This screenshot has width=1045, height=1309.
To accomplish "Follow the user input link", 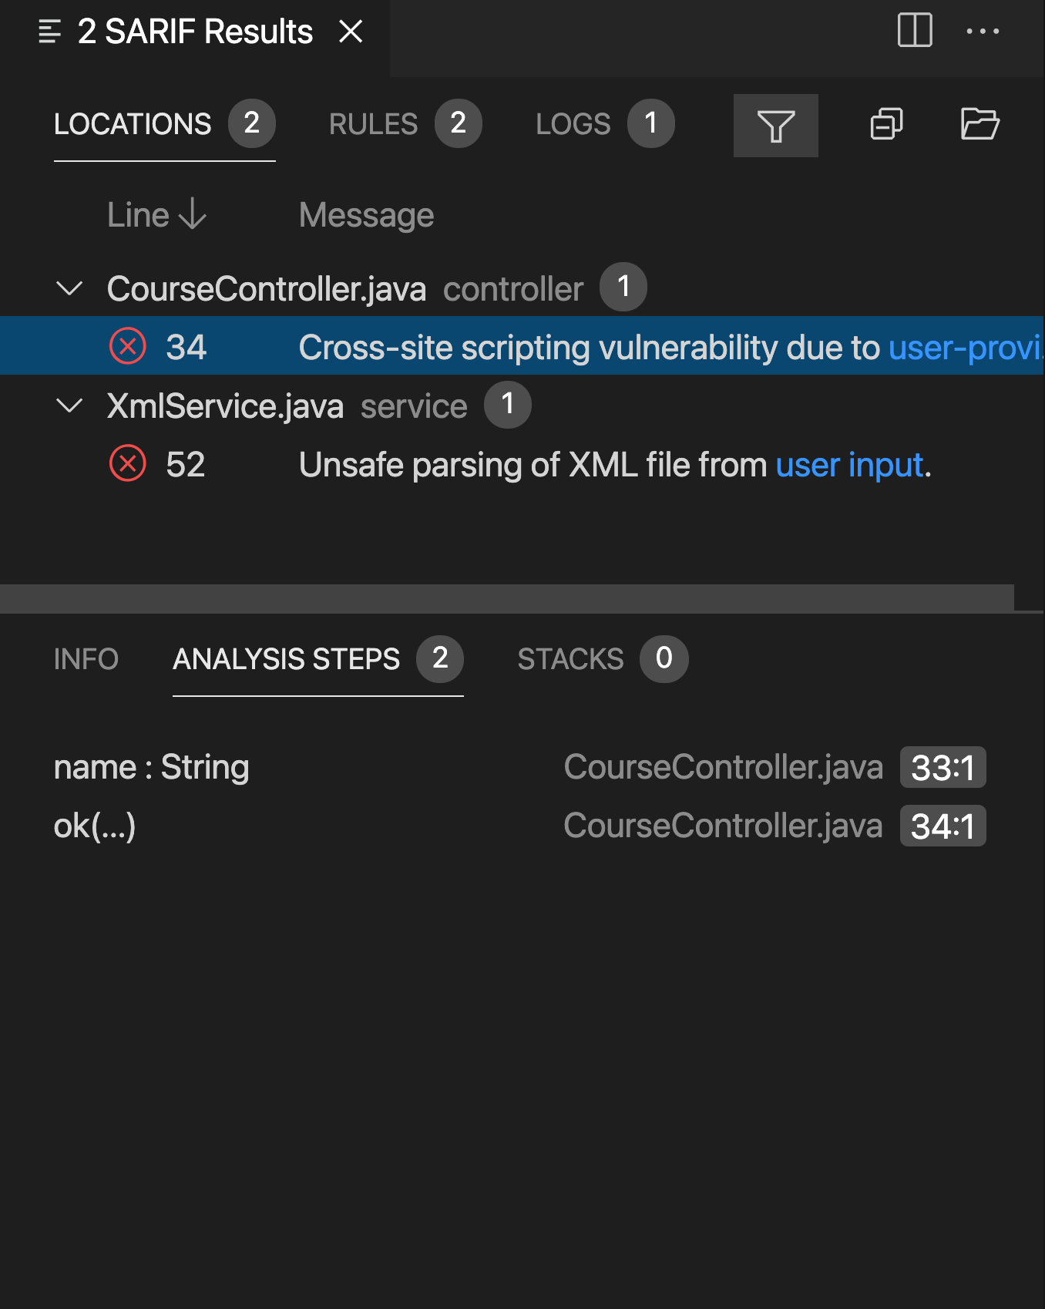I will click(848, 464).
